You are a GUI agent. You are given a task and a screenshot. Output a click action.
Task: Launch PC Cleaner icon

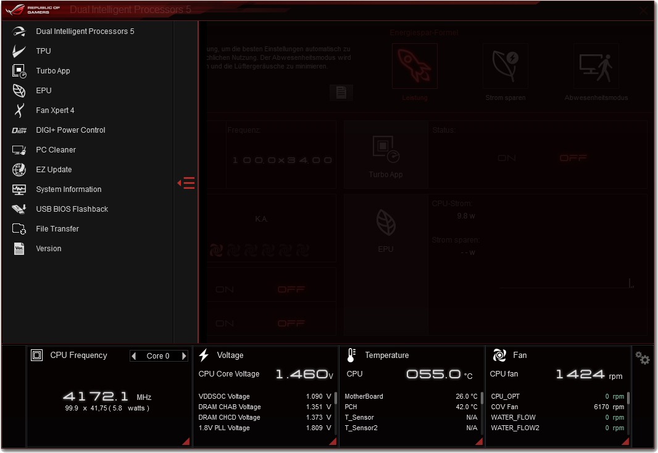(19, 150)
